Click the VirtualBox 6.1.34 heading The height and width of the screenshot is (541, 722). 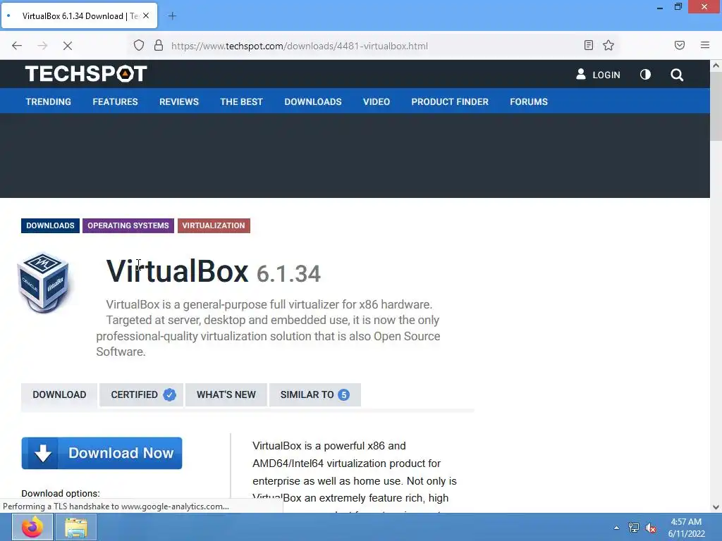click(x=213, y=271)
